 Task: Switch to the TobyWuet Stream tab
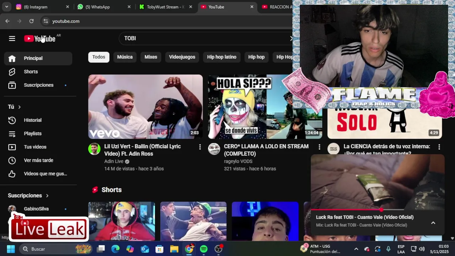pyautogui.click(x=165, y=7)
